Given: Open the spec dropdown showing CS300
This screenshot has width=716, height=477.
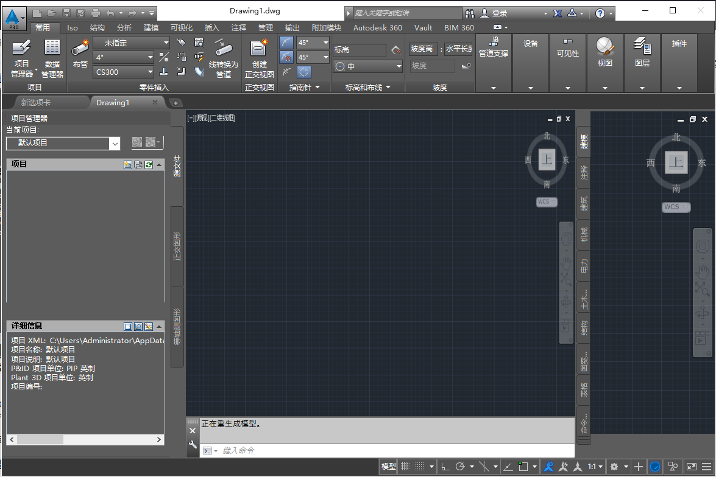Looking at the screenshot, I should click(123, 72).
